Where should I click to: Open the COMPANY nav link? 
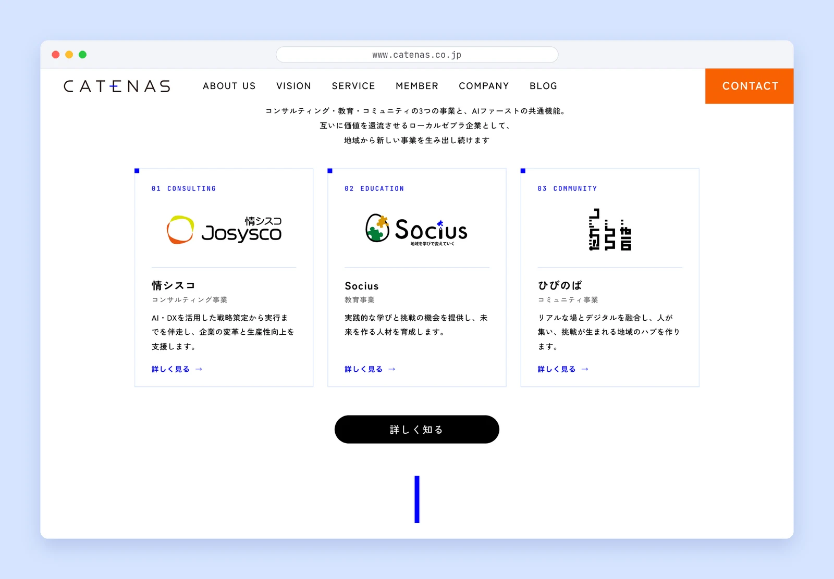click(484, 86)
